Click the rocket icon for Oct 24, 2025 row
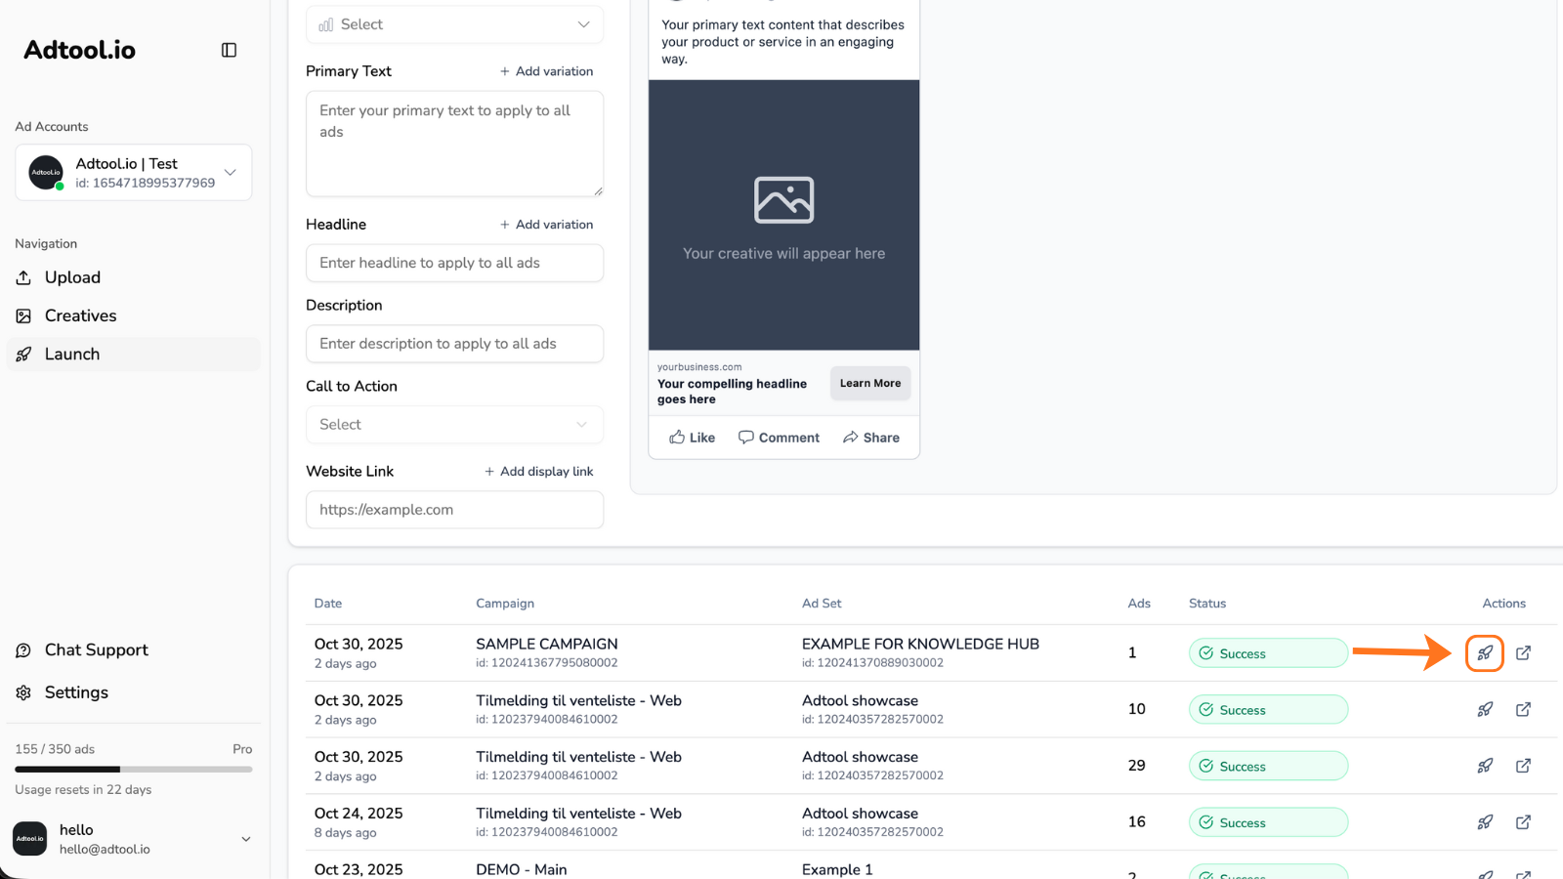1563x879 pixels. 1485,822
